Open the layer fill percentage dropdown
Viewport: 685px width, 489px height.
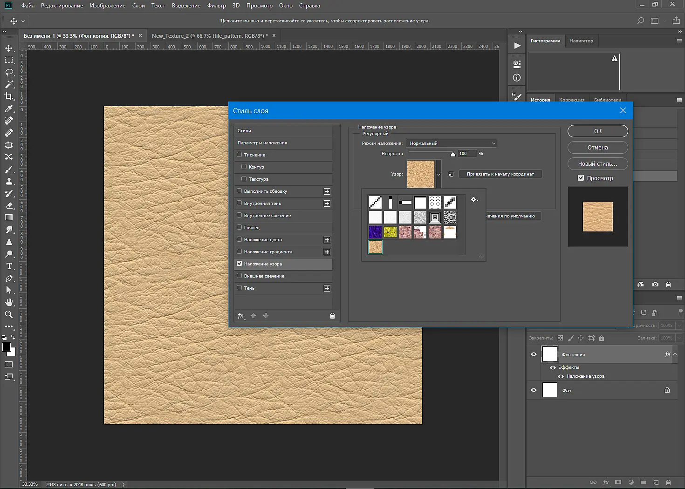point(679,338)
